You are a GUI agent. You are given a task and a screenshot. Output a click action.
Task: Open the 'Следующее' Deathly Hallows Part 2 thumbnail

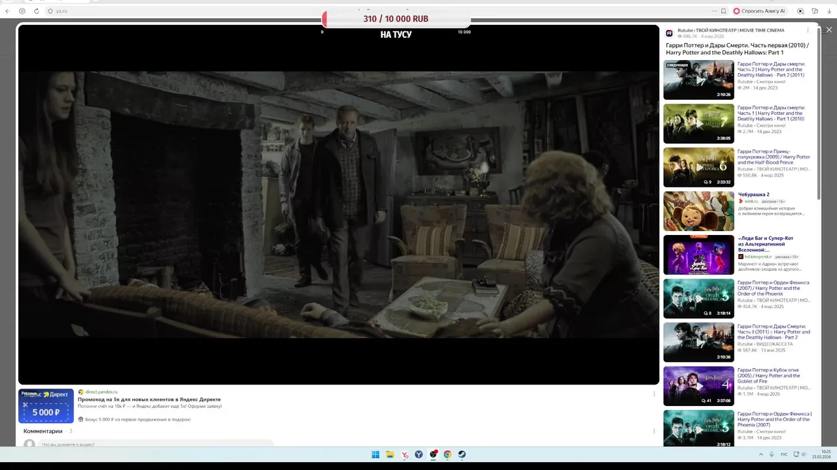click(x=698, y=80)
